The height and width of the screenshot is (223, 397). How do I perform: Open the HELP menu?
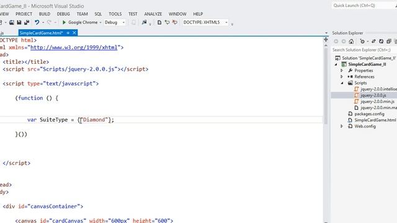point(198,14)
